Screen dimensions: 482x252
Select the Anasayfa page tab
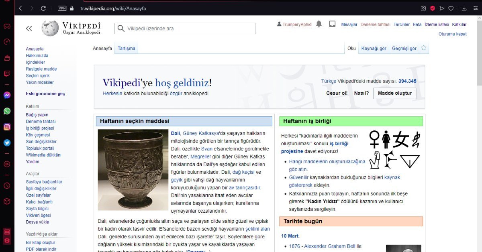click(x=102, y=49)
